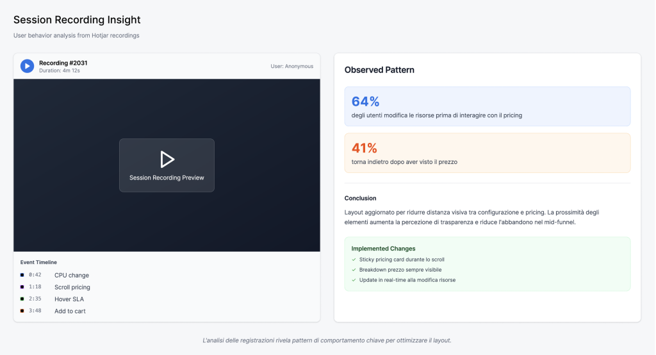Click the Implemented Changes heading
Screen dimensions: 656x355
[383, 249]
